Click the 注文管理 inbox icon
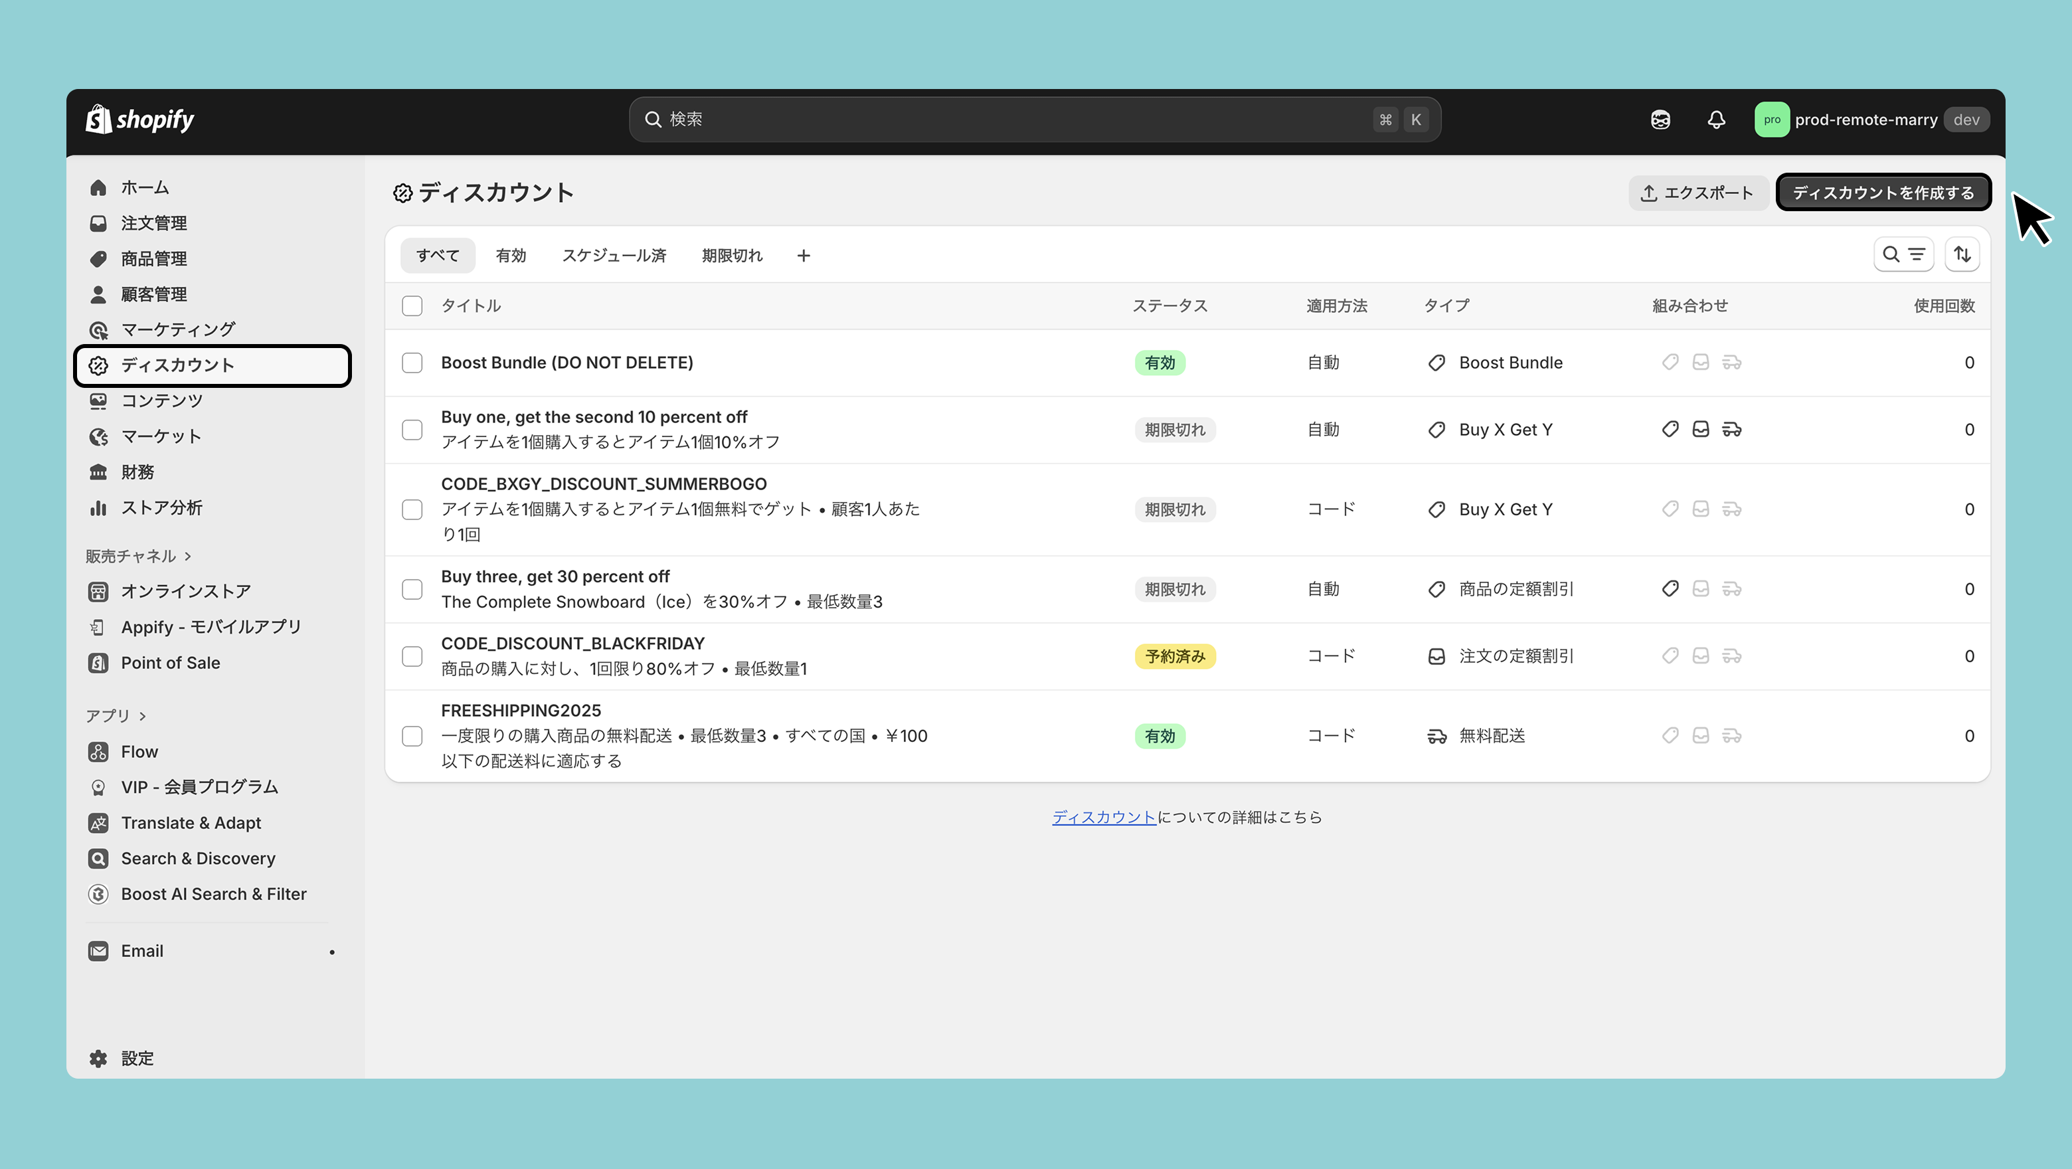 (98, 223)
